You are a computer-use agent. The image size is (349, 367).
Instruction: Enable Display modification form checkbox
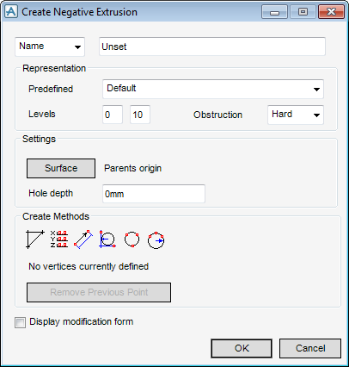20,322
